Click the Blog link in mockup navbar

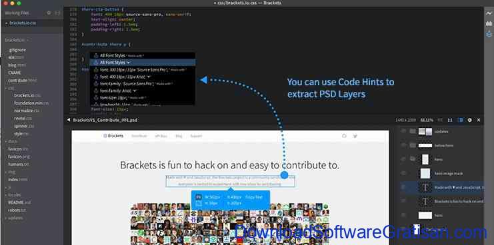click(179, 136)
